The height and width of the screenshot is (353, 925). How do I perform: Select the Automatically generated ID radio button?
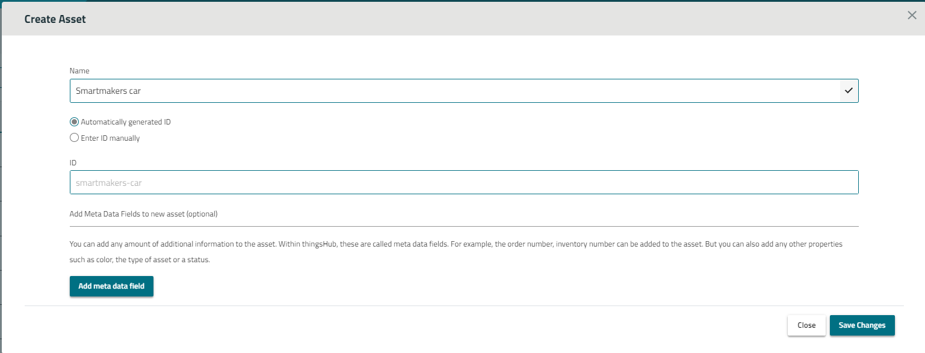click(75, 121)
